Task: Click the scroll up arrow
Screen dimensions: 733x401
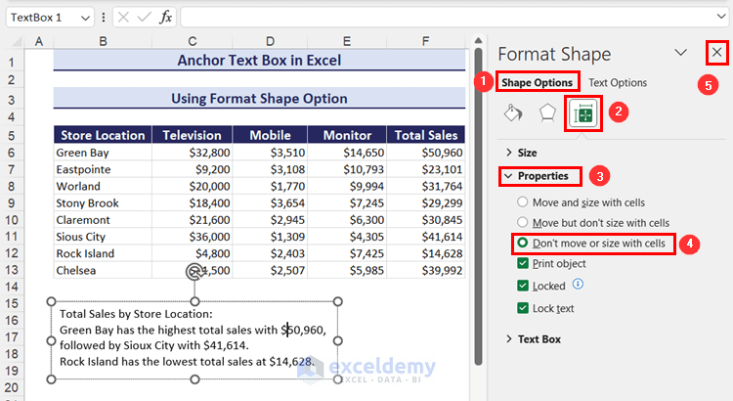Action: pos(478,40)
